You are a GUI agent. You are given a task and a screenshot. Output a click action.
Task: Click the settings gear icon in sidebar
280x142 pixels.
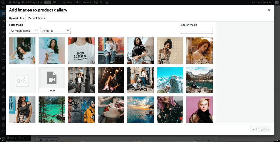pyautogui.click(x=3, y=125)
